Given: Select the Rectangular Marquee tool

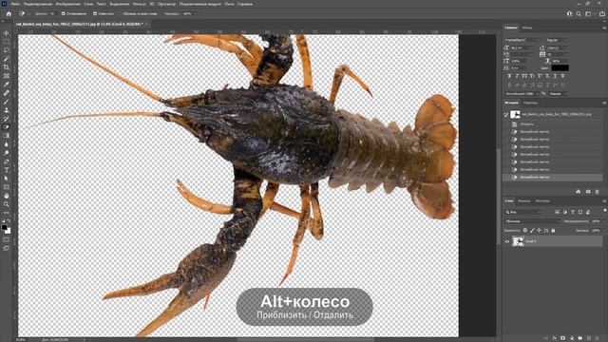Looking at the screenshot, I should point(7,42).
